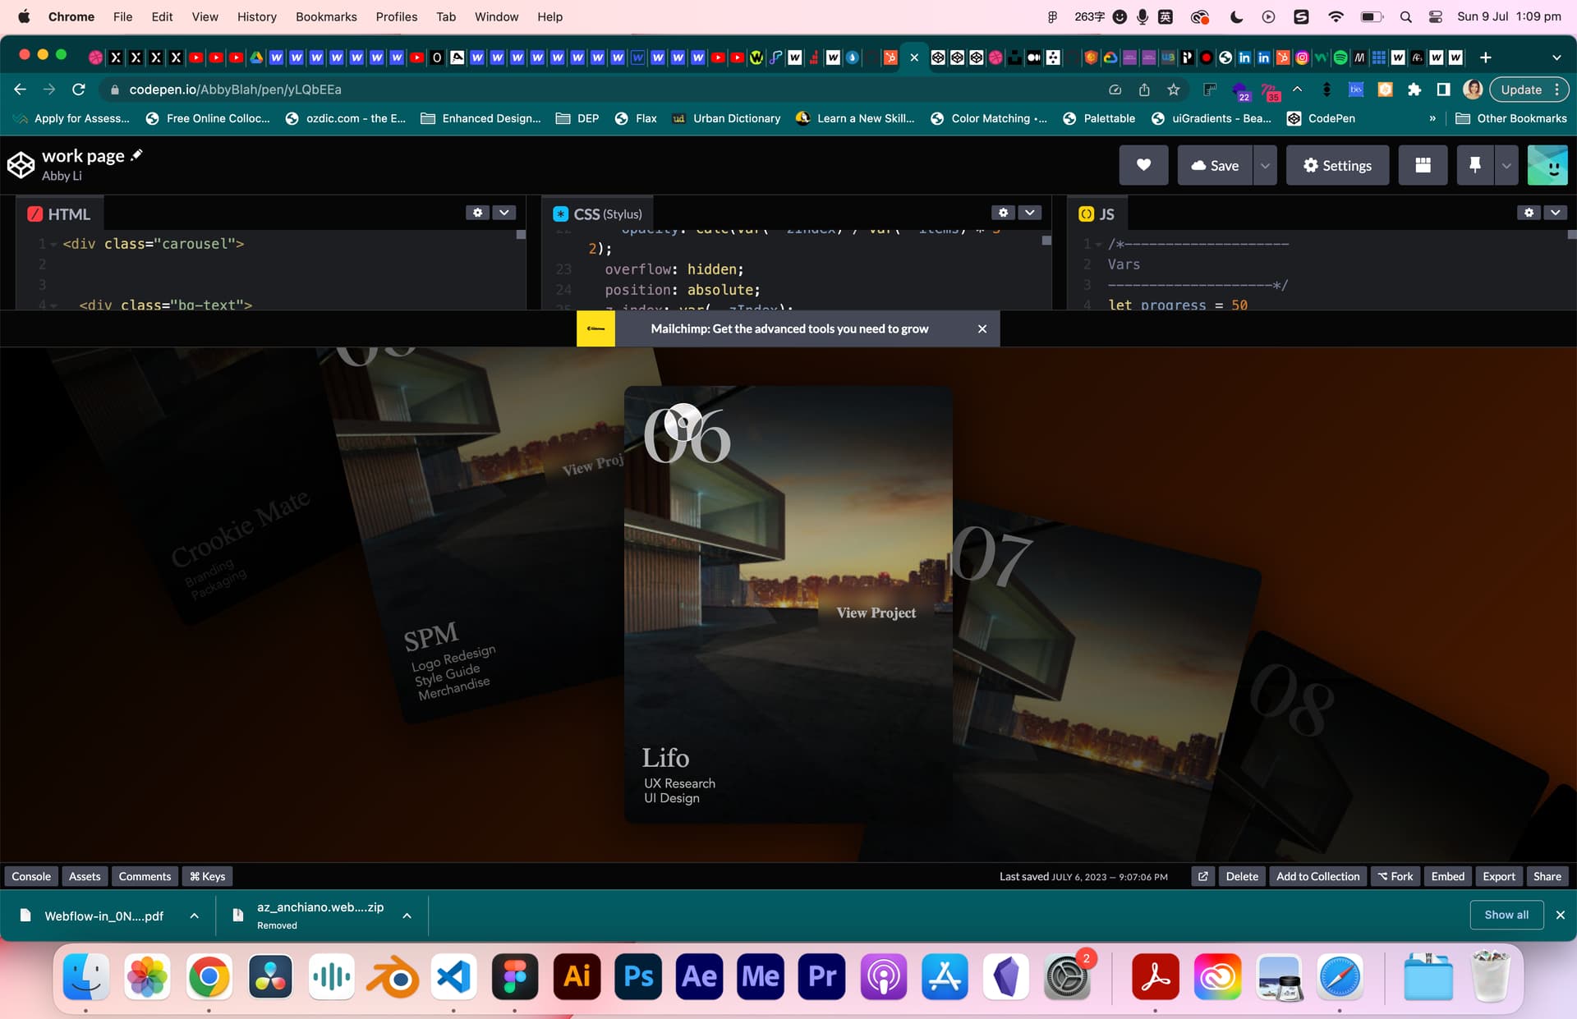
Task: Open HTML editor settings gear
Action: [477, 213]
